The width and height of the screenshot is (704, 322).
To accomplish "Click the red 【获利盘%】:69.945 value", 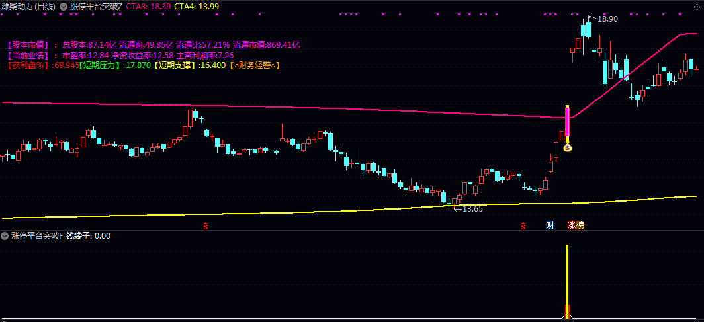I will pyautogui.click(x=42, y=66).
